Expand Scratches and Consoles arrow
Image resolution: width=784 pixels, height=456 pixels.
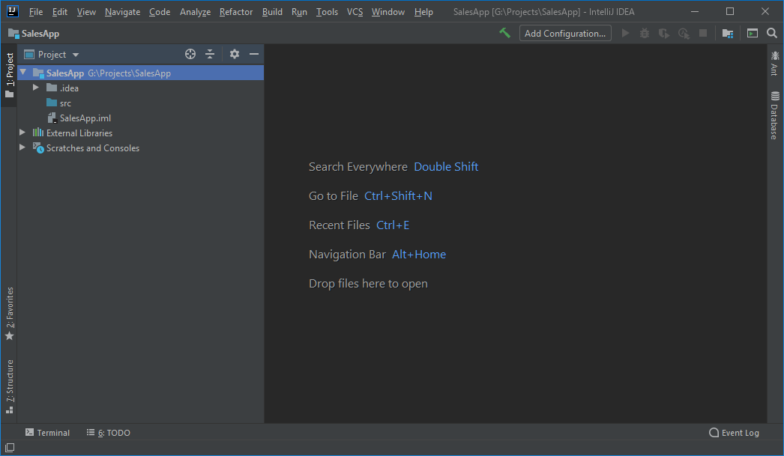click(x=22, y=148)
